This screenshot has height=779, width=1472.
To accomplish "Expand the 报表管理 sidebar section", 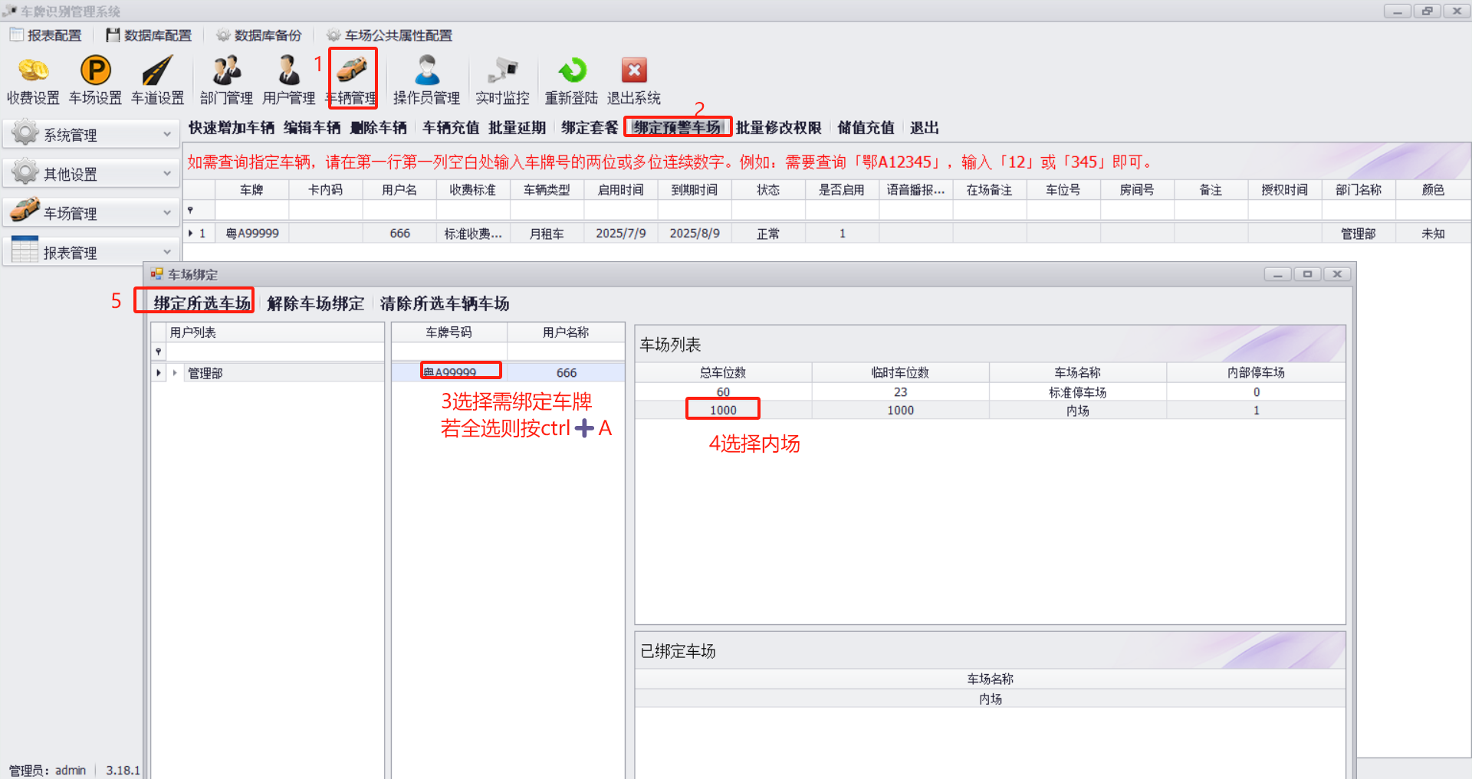I will click(90, 252).
